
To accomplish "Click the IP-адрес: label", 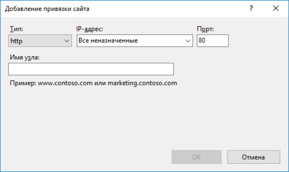I will [x=90, y=29].
